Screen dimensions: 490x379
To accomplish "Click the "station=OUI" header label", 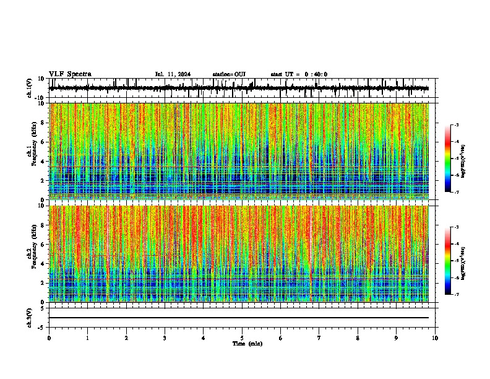I will point(229,74).
